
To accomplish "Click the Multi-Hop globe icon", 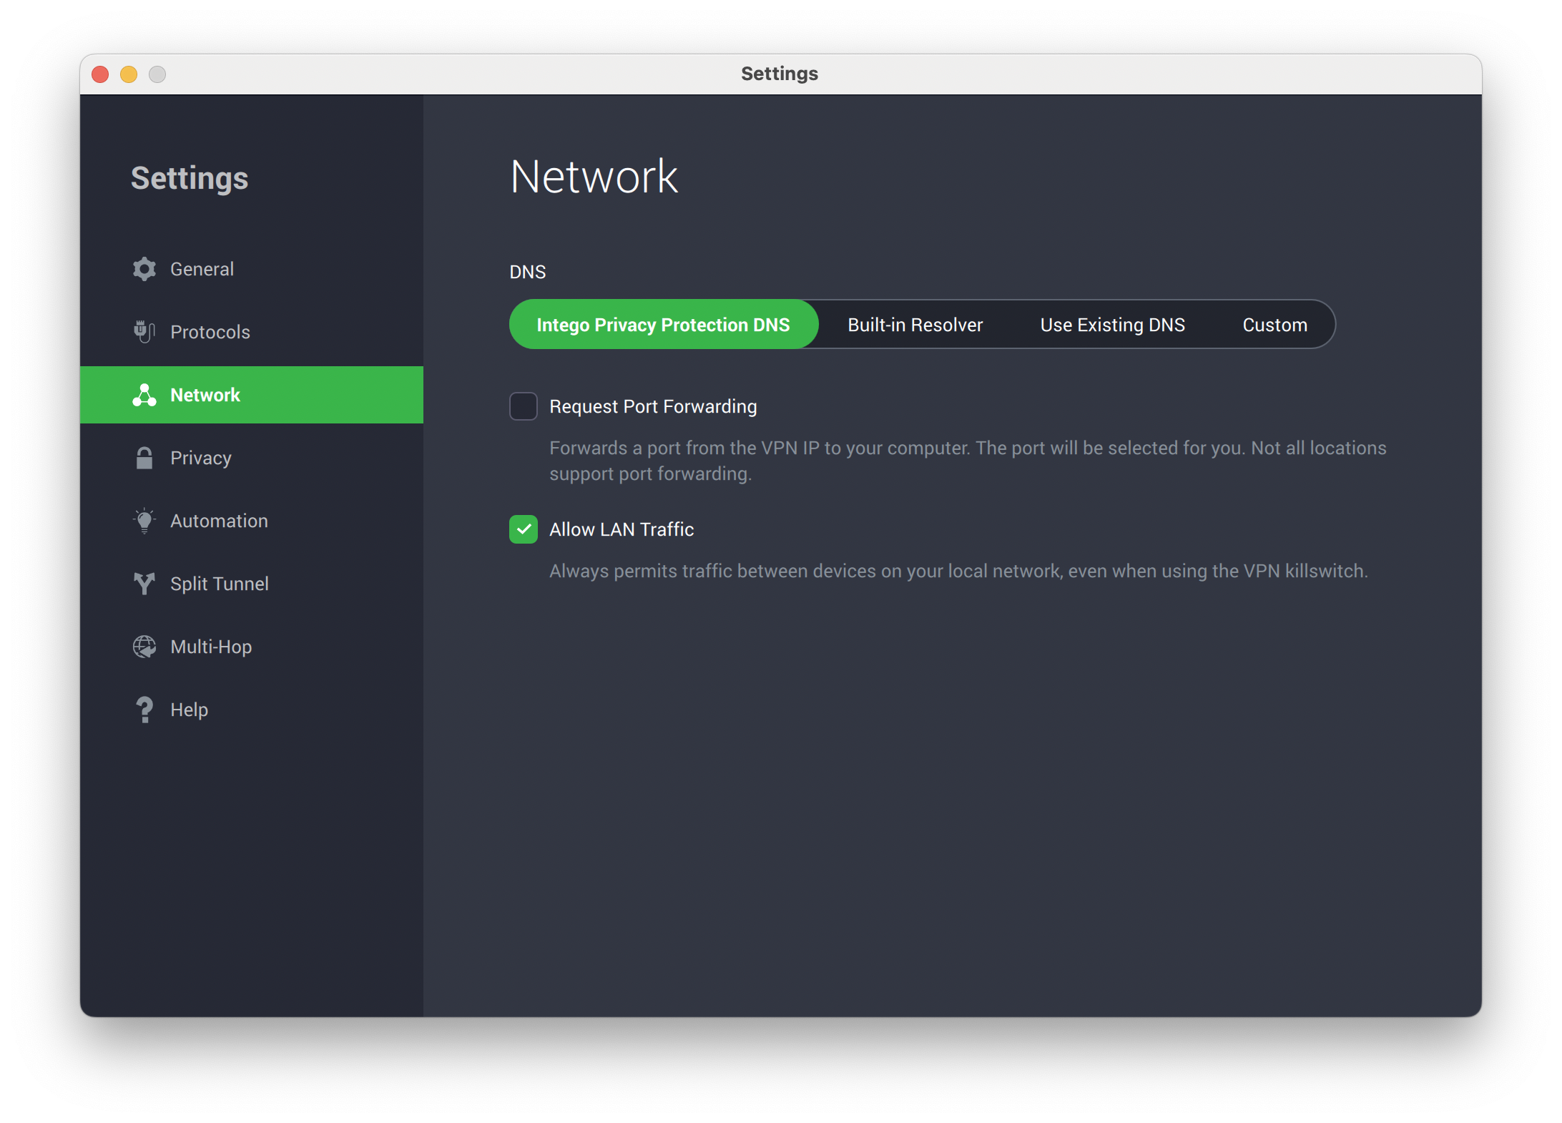I will 144,647.
